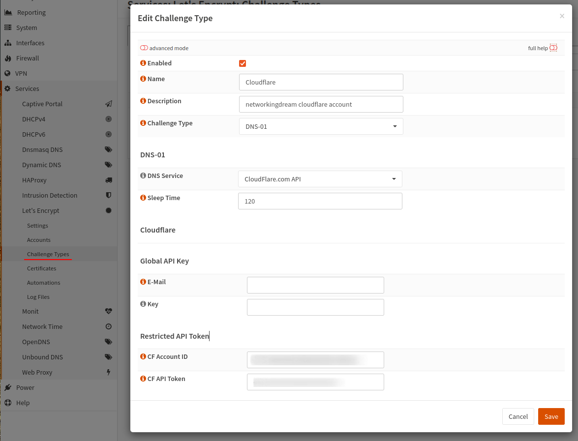Show help via the CF API Token info icon

coord(143,379)
